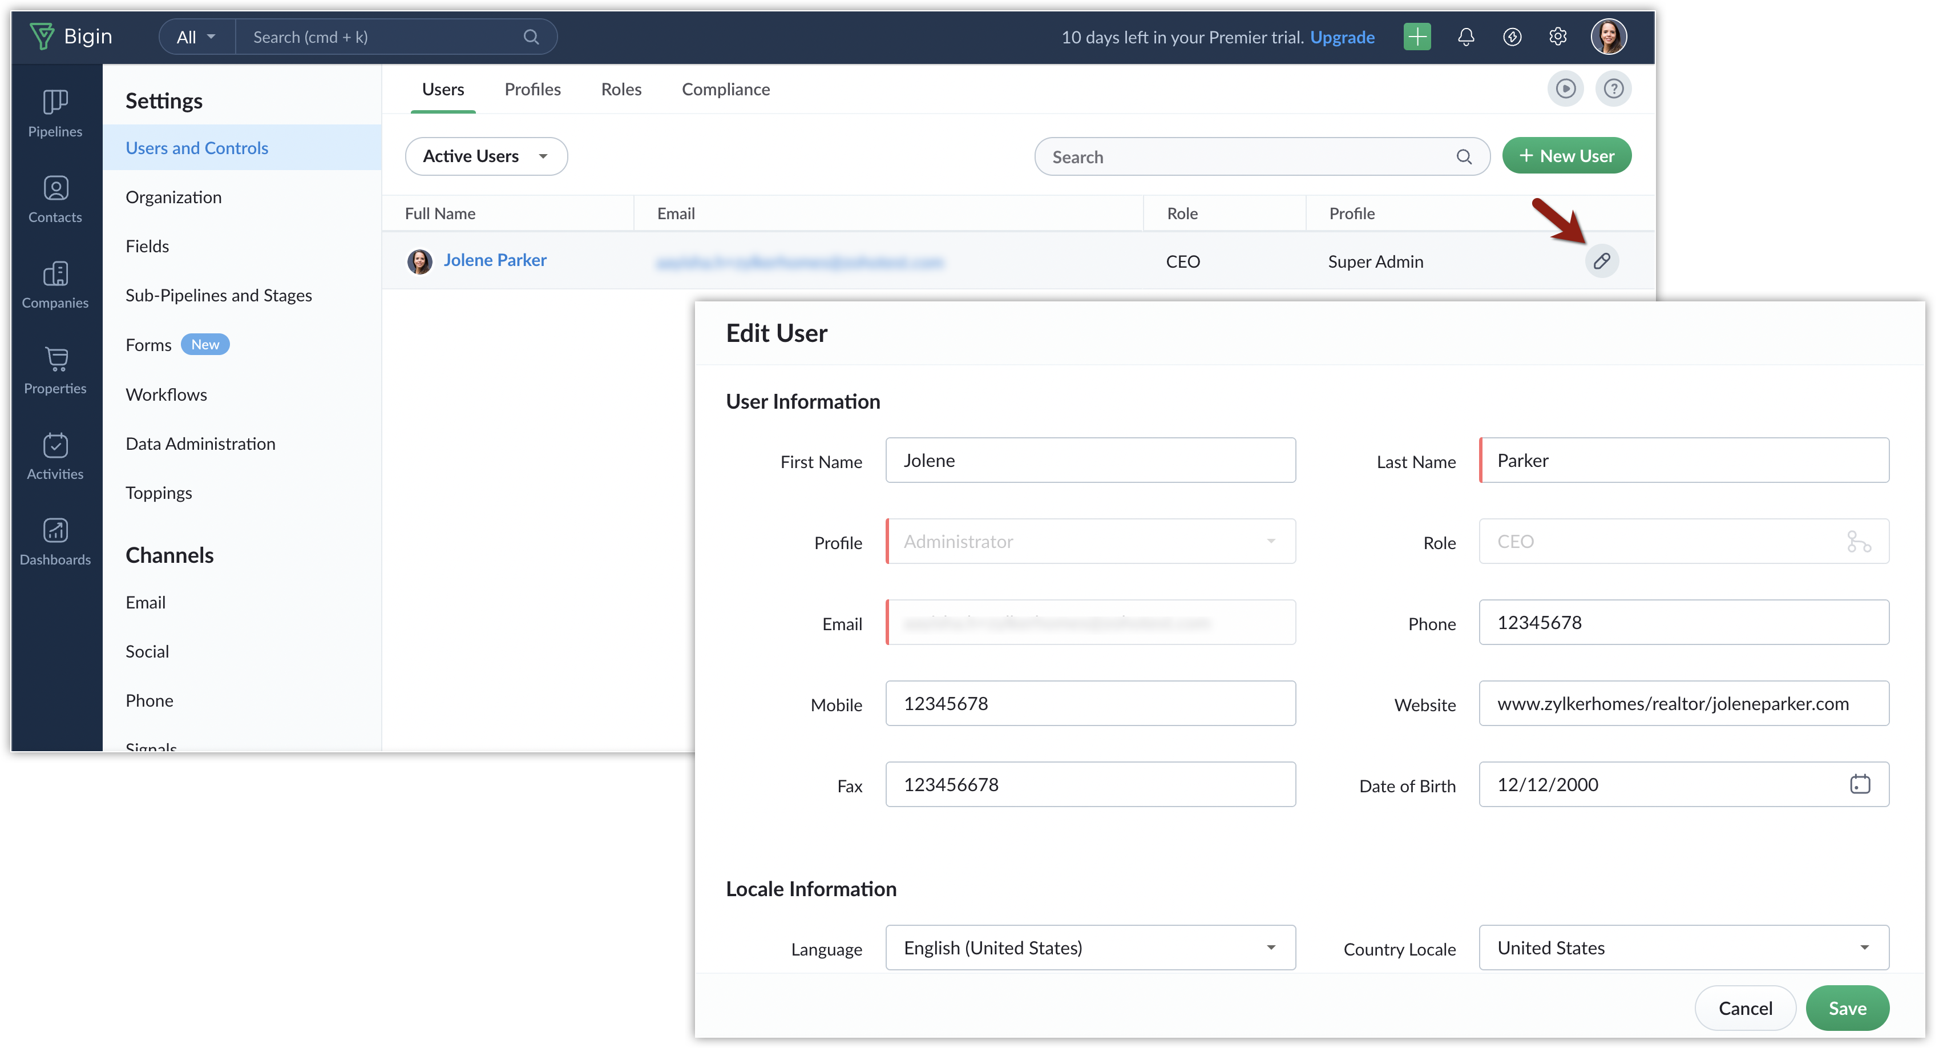Viewport: 1939px width, 1048px height.
Task: Open the Country Locale dropdown
Action: [1683, 947]
